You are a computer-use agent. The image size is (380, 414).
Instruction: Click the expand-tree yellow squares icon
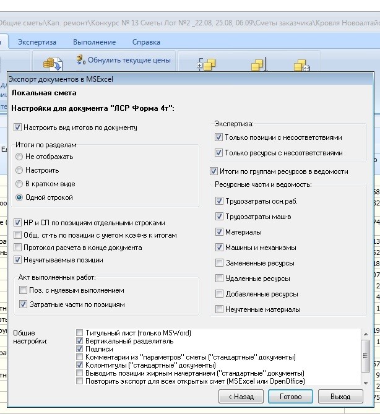point(206,64)
